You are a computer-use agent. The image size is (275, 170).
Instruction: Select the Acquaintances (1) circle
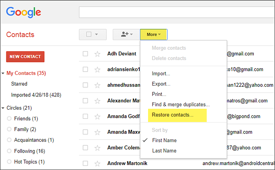pos(34,140)
